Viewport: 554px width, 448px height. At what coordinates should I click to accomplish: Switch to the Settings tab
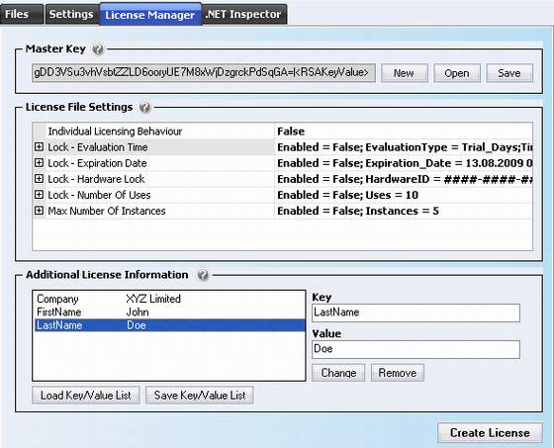[x=72, y=14]
